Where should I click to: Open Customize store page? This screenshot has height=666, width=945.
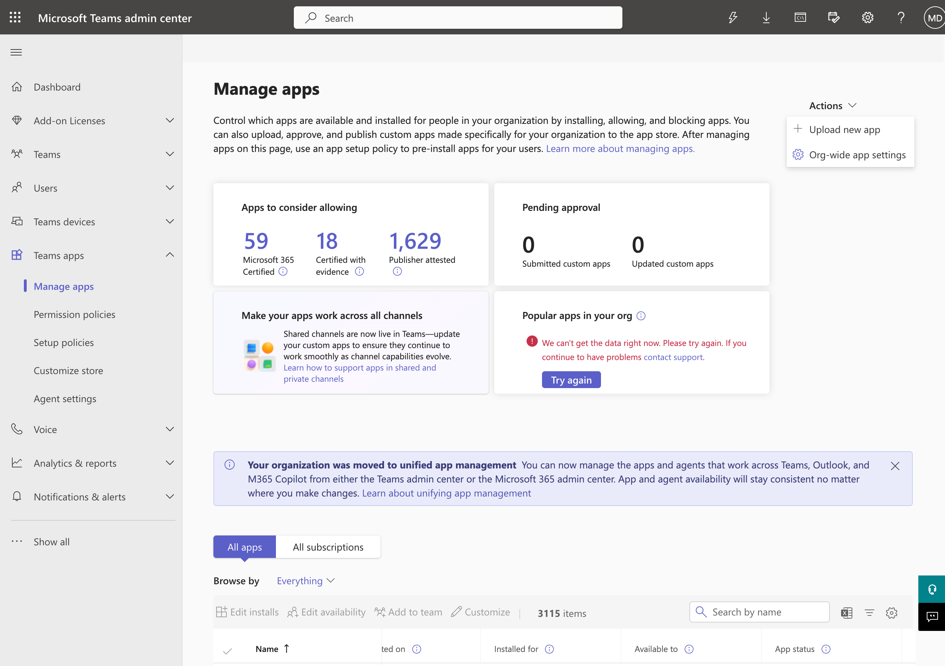click(x=68, y=371)
